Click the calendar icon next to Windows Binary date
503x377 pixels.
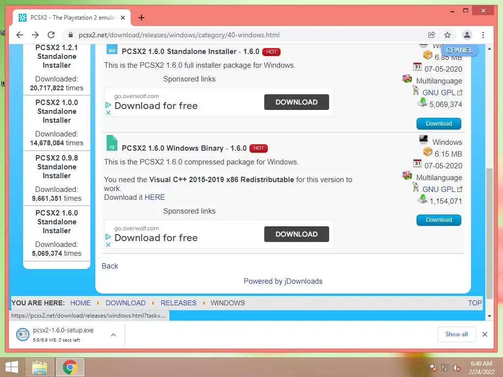point(417,163)
